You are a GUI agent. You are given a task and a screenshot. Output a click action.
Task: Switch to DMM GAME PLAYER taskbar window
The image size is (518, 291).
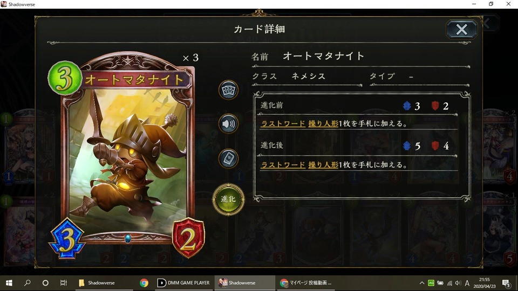(x=183, y=283)
